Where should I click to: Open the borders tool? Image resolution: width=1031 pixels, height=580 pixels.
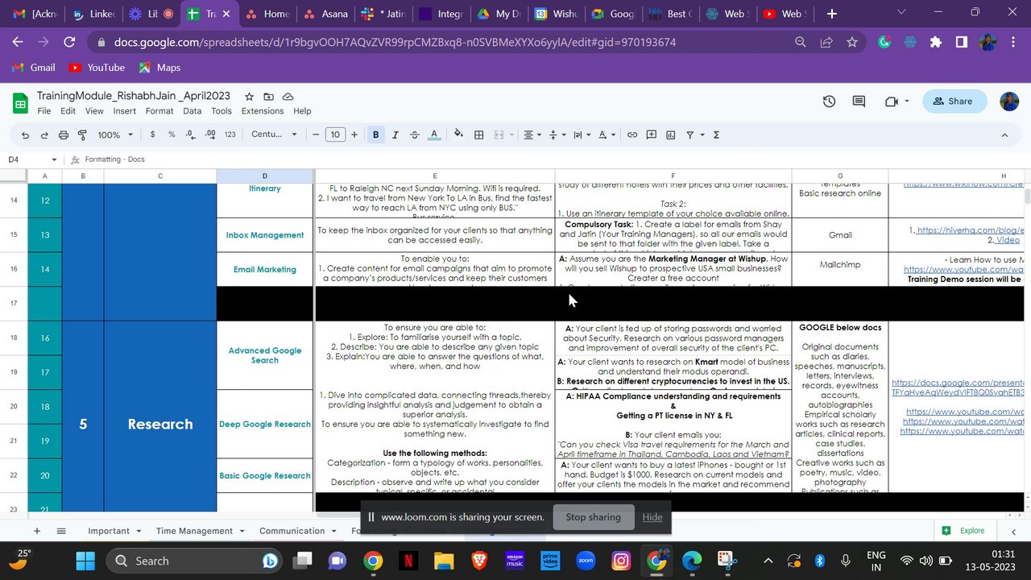tap(478, 135)
